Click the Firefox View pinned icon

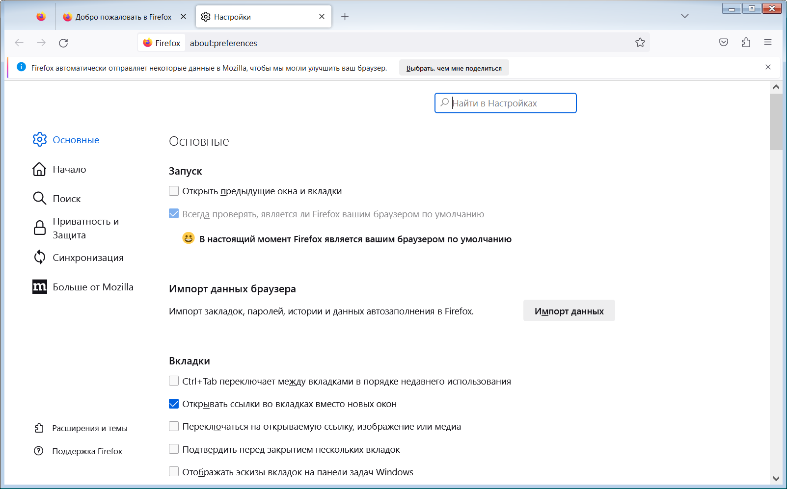(x=41, y=17)
